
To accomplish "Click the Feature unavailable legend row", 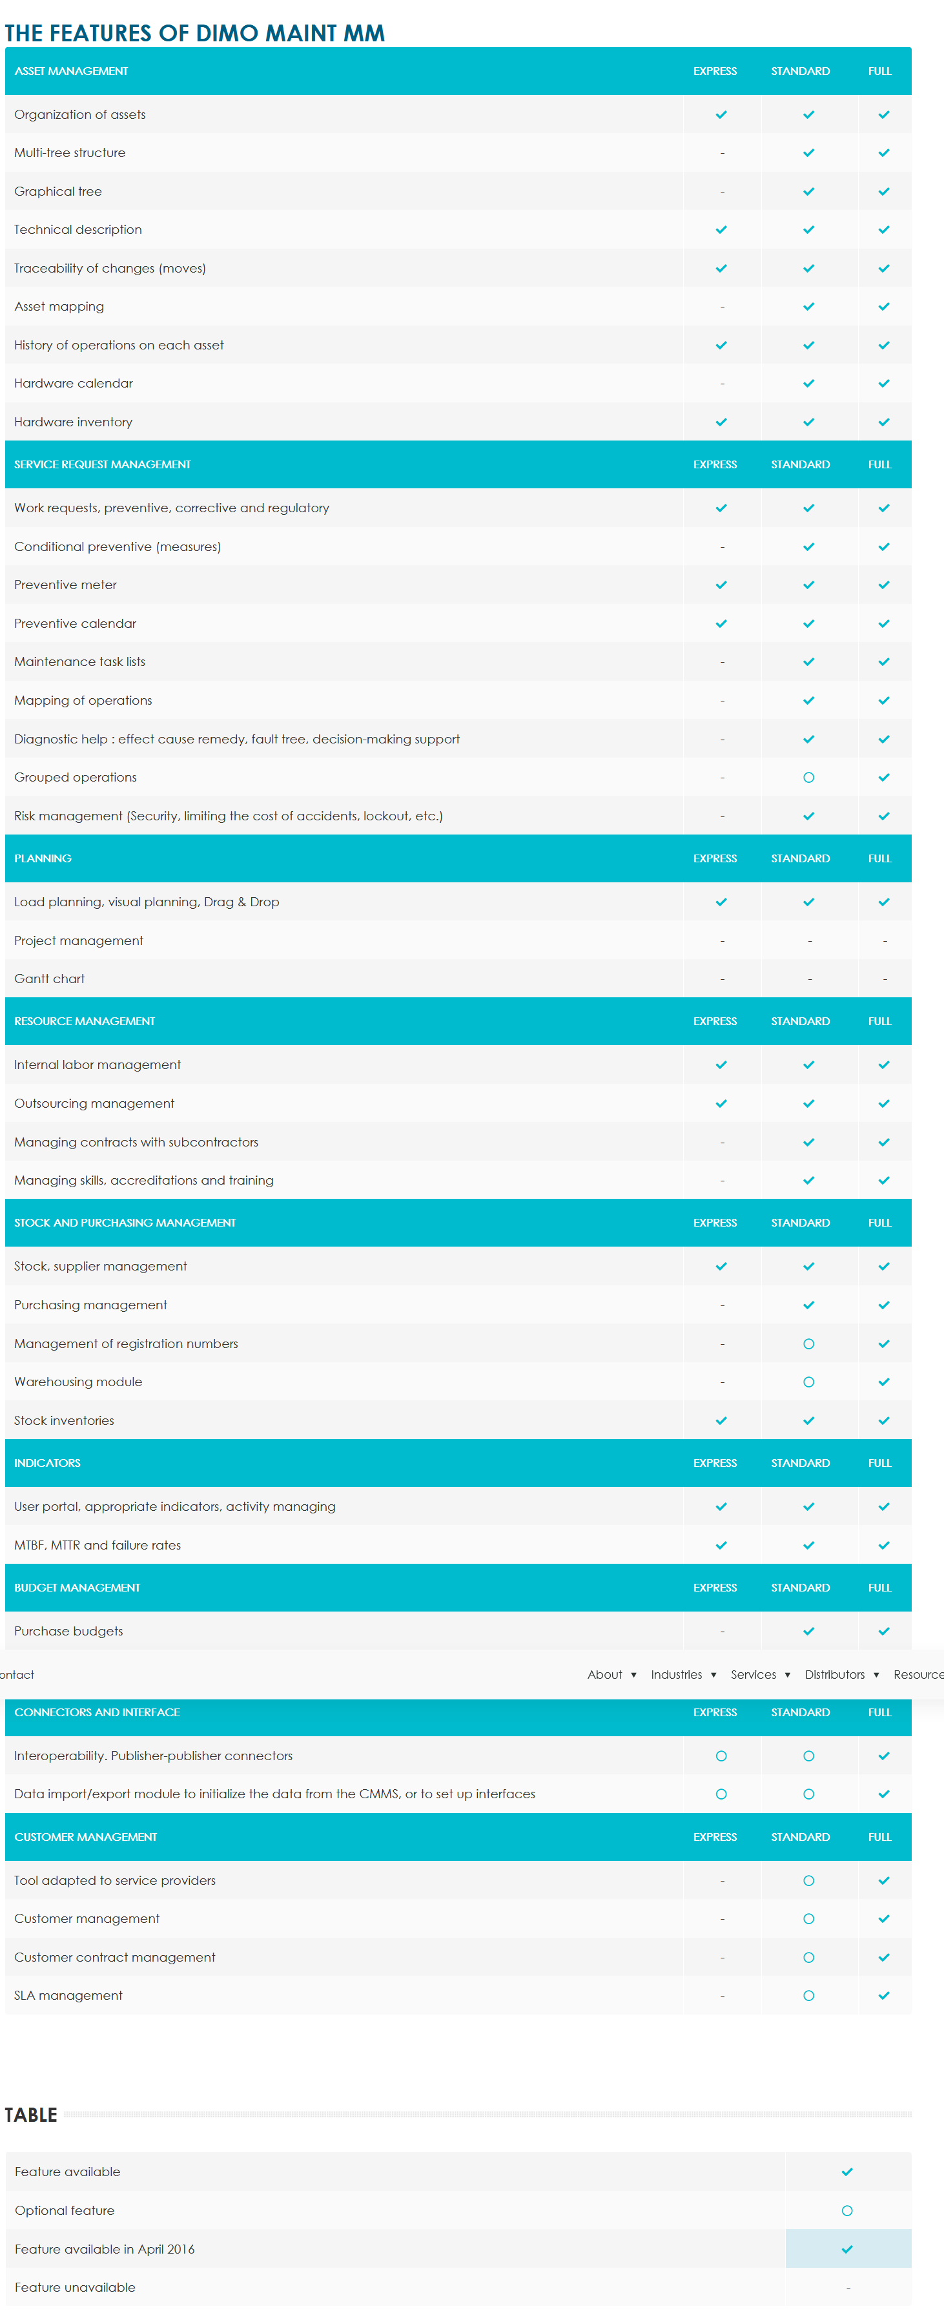I will coord(75,2287).
